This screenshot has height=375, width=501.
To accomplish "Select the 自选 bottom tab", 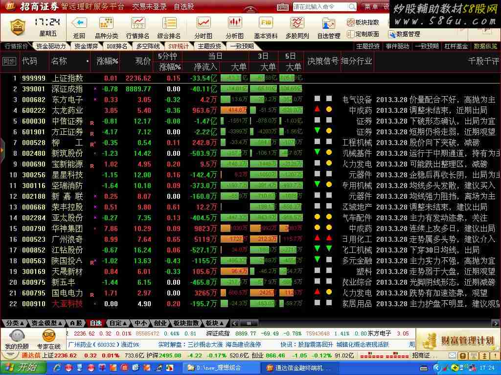I will click(x=95, y=323).
